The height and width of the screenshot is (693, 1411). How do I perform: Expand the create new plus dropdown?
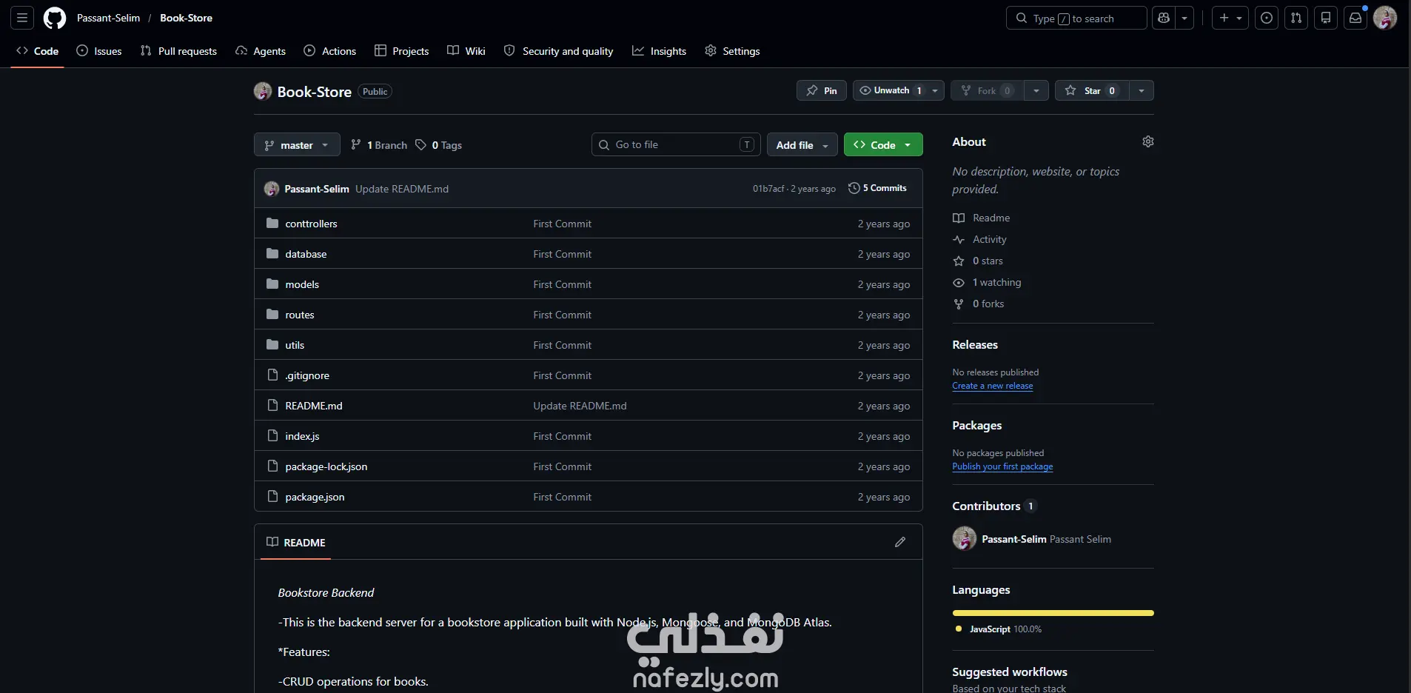(x=1230, y=18)
